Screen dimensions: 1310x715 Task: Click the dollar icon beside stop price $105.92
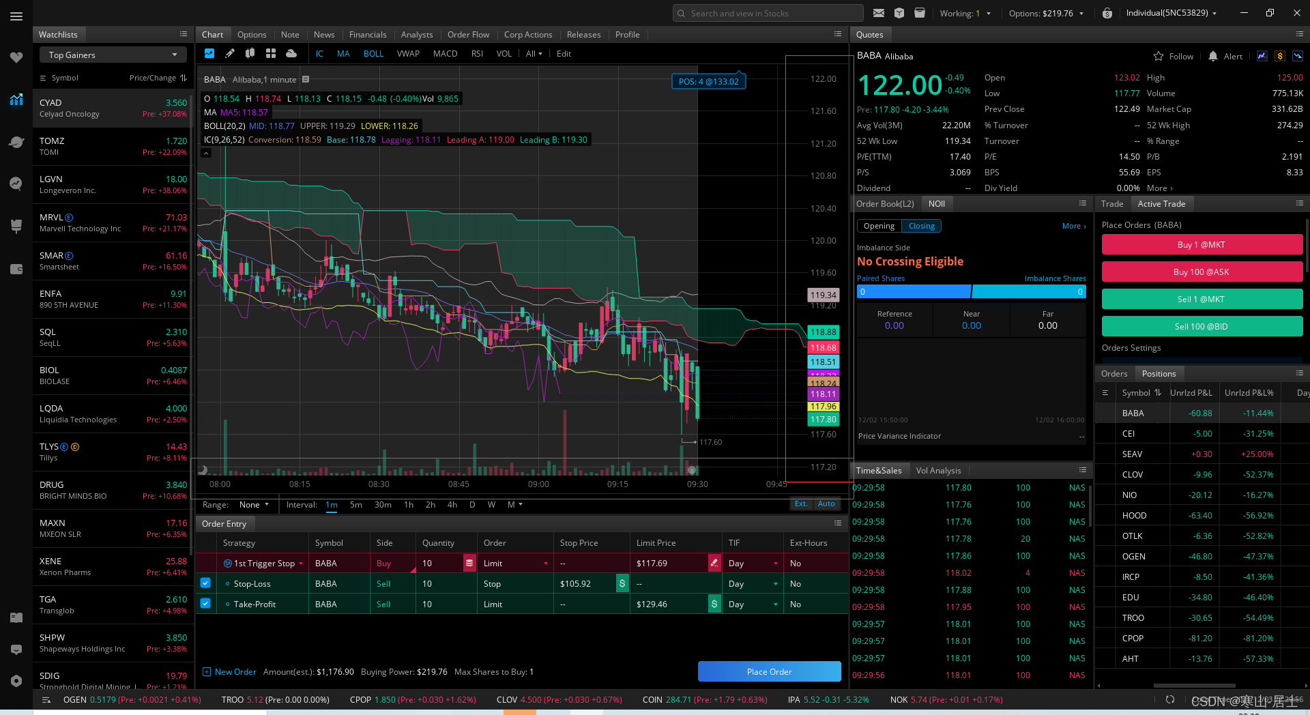point(622,583)
